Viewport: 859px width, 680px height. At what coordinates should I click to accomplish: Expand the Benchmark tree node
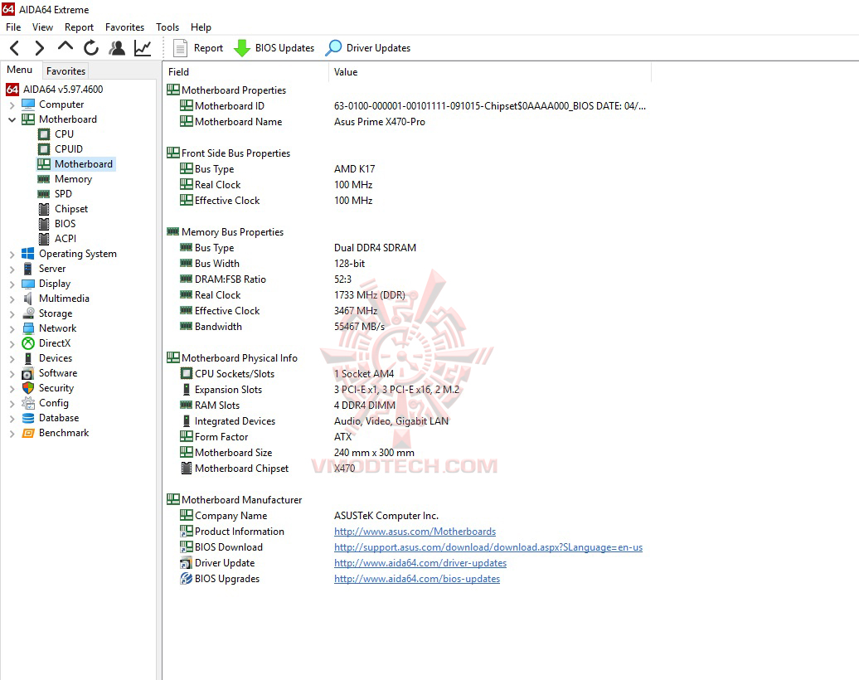[12, 434]
